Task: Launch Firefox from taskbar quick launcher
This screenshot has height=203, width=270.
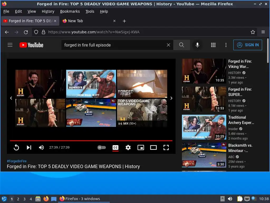Action: pos(46,199)
